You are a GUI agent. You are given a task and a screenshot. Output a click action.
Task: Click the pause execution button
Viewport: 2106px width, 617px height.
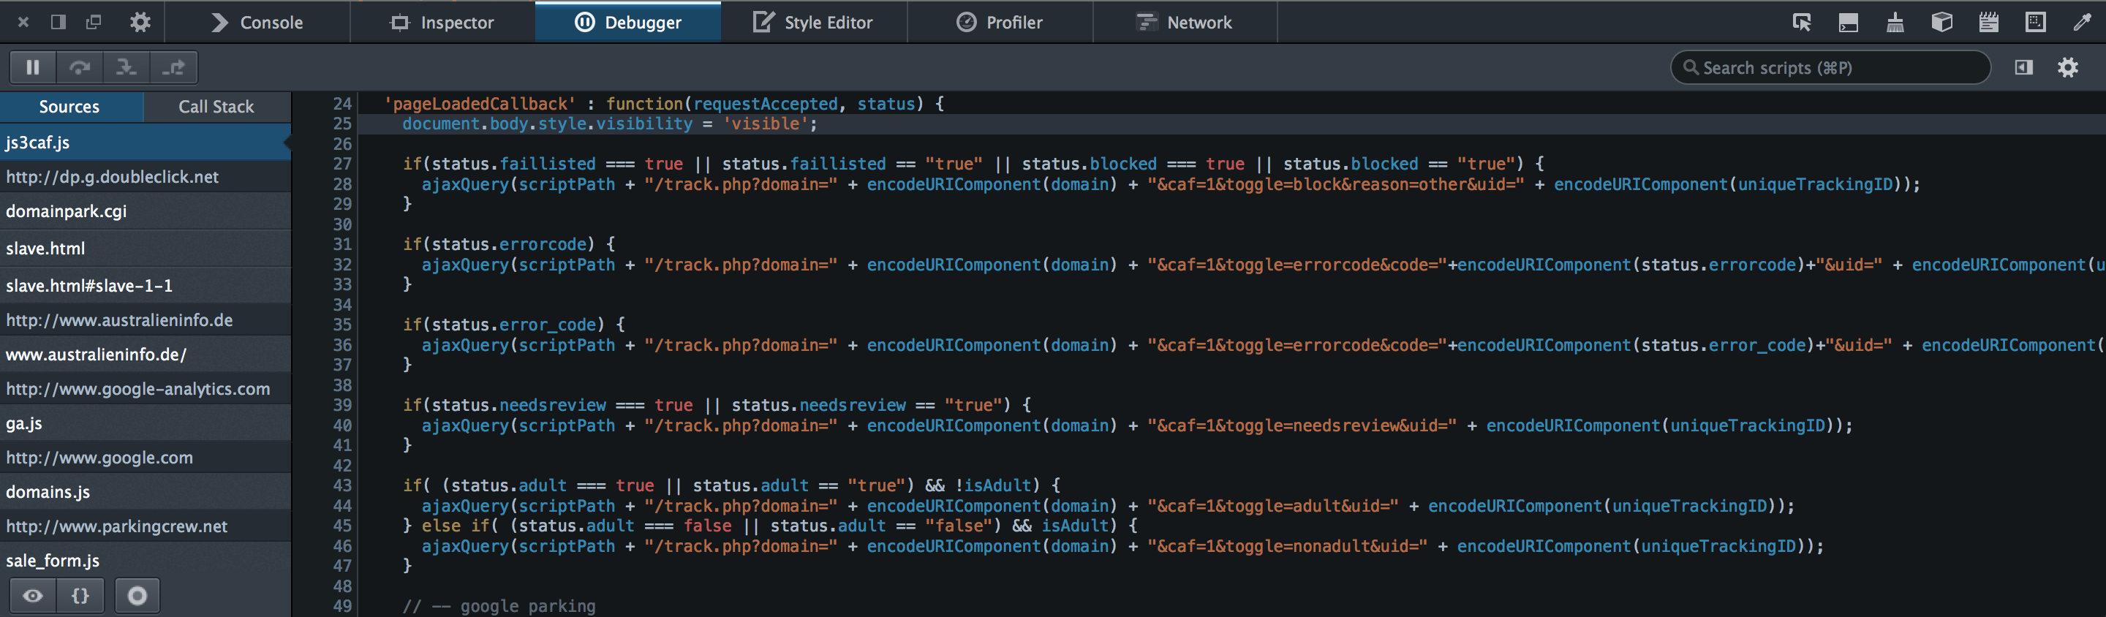click(x=33, y=68)
